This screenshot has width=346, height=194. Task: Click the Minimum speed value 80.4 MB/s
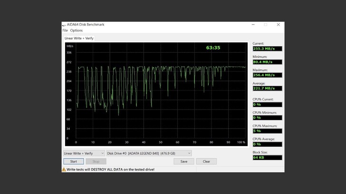tap(267, 62)
